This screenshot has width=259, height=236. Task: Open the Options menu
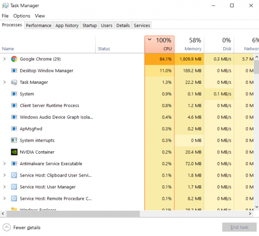coord(22,16)
